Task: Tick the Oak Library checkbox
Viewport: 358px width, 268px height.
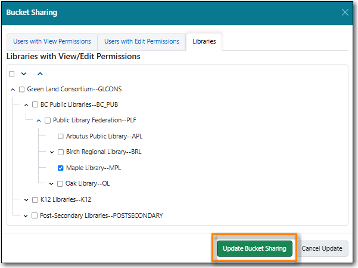Action: coord(60,184)
